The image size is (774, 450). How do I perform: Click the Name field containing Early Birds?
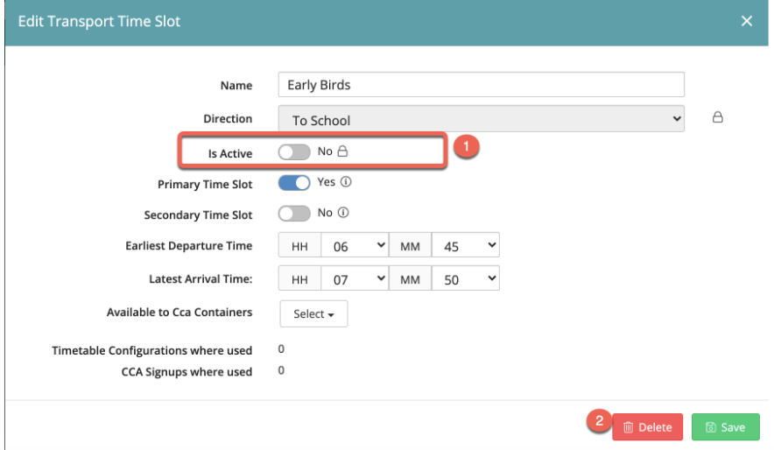(481, 85)
